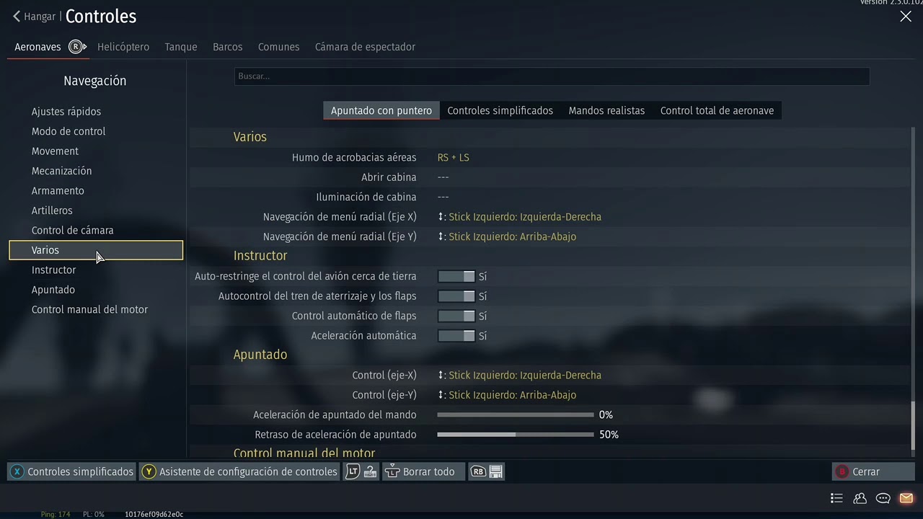
Task: Select Apuntado con puntero control mode
Action: tap(381, 110)
